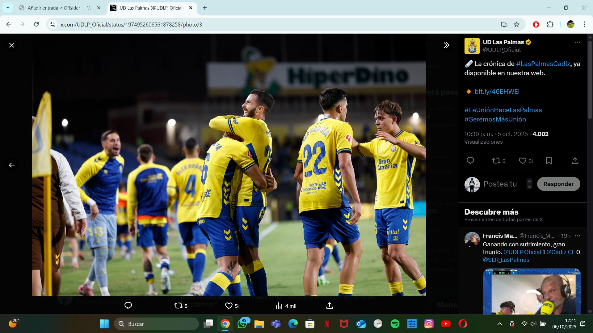Toggle like heart with 51 in sidebar
The height and width of the screenshot is (333, 593).
pos(526,161)
